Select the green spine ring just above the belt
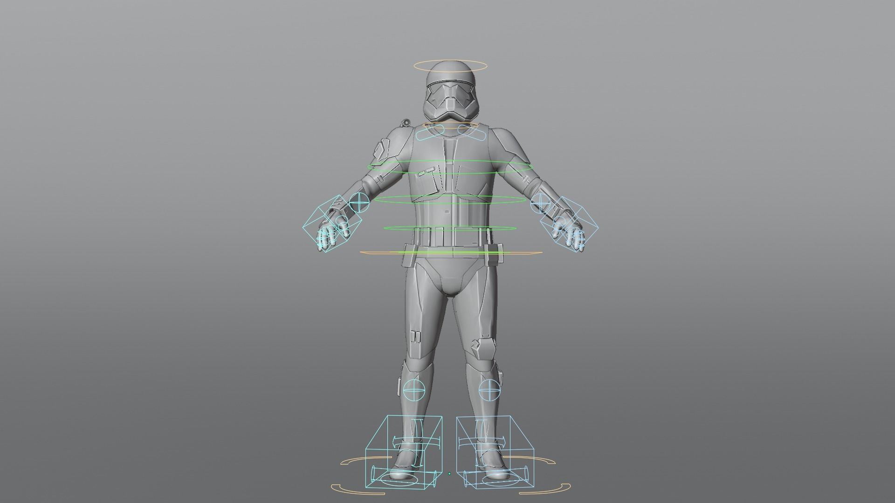The image size is (895, 503). click(450, 228)
